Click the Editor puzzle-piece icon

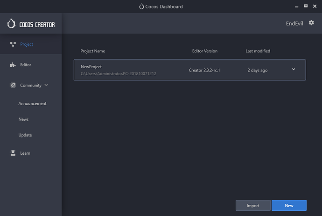click(13, 65)
